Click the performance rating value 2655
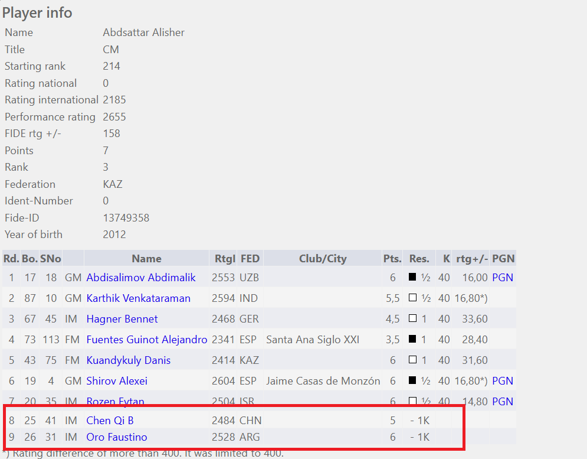The height and width of the screenshot is (459, 587). pyautogui.click(x=114, y=117)
